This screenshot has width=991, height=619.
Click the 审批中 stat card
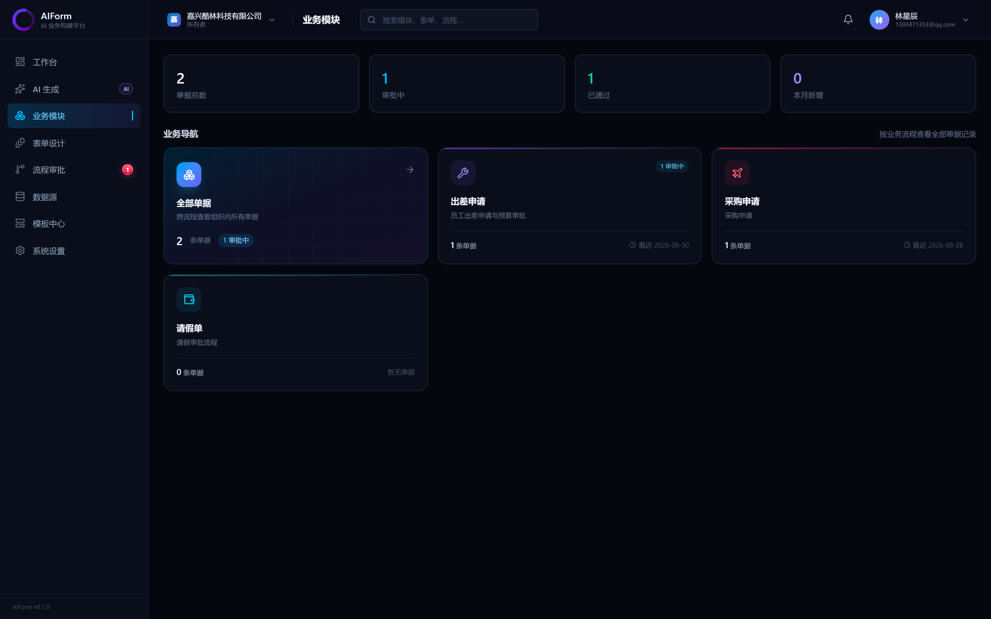pyautogui.click(x=467, y=84)
